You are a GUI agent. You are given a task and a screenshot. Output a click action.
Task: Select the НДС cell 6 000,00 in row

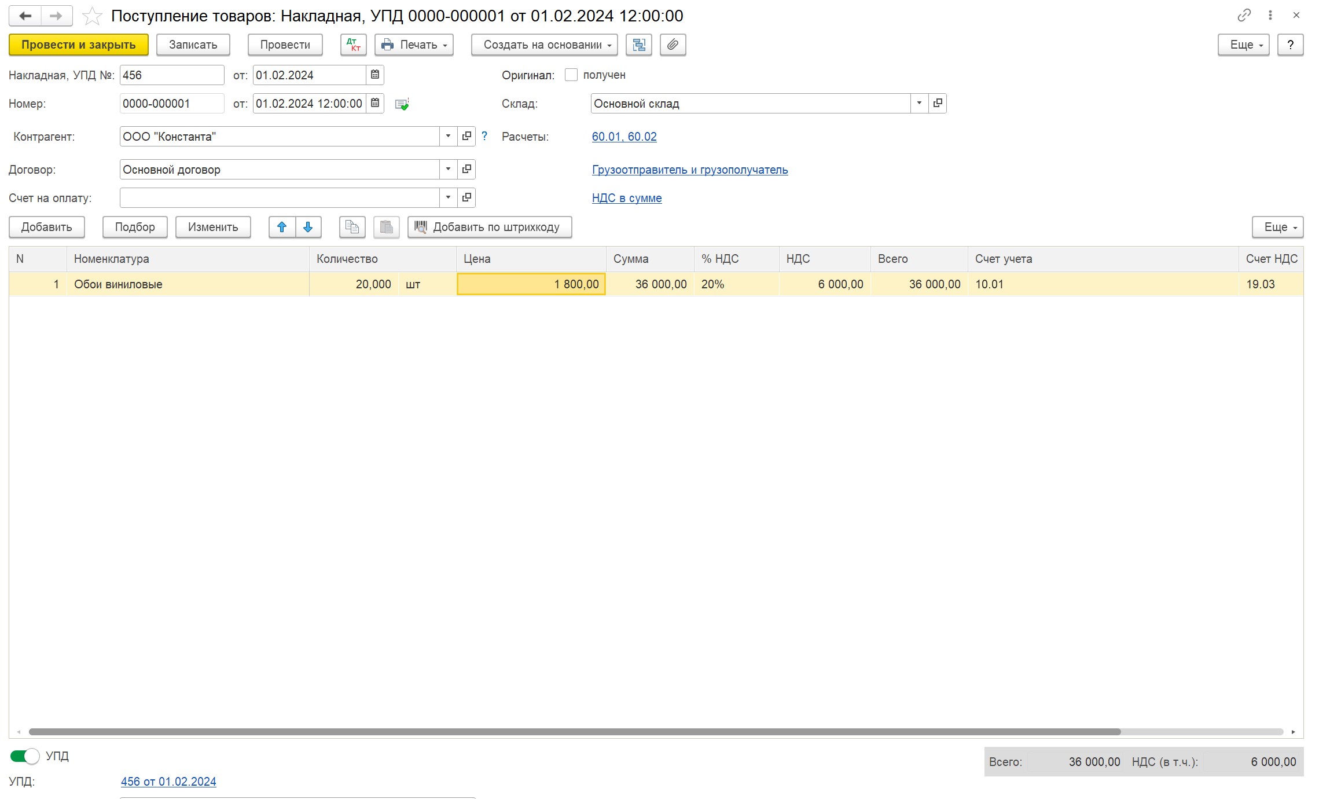825,284
